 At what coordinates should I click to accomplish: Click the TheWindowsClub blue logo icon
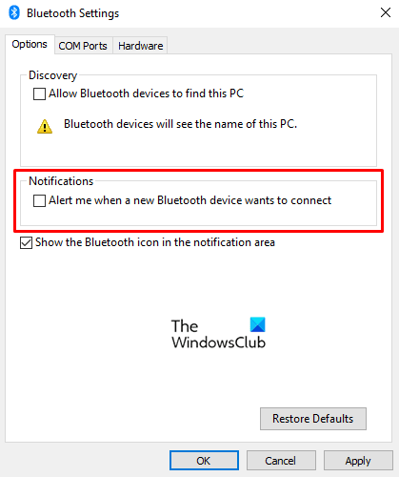tap(257, 324)
